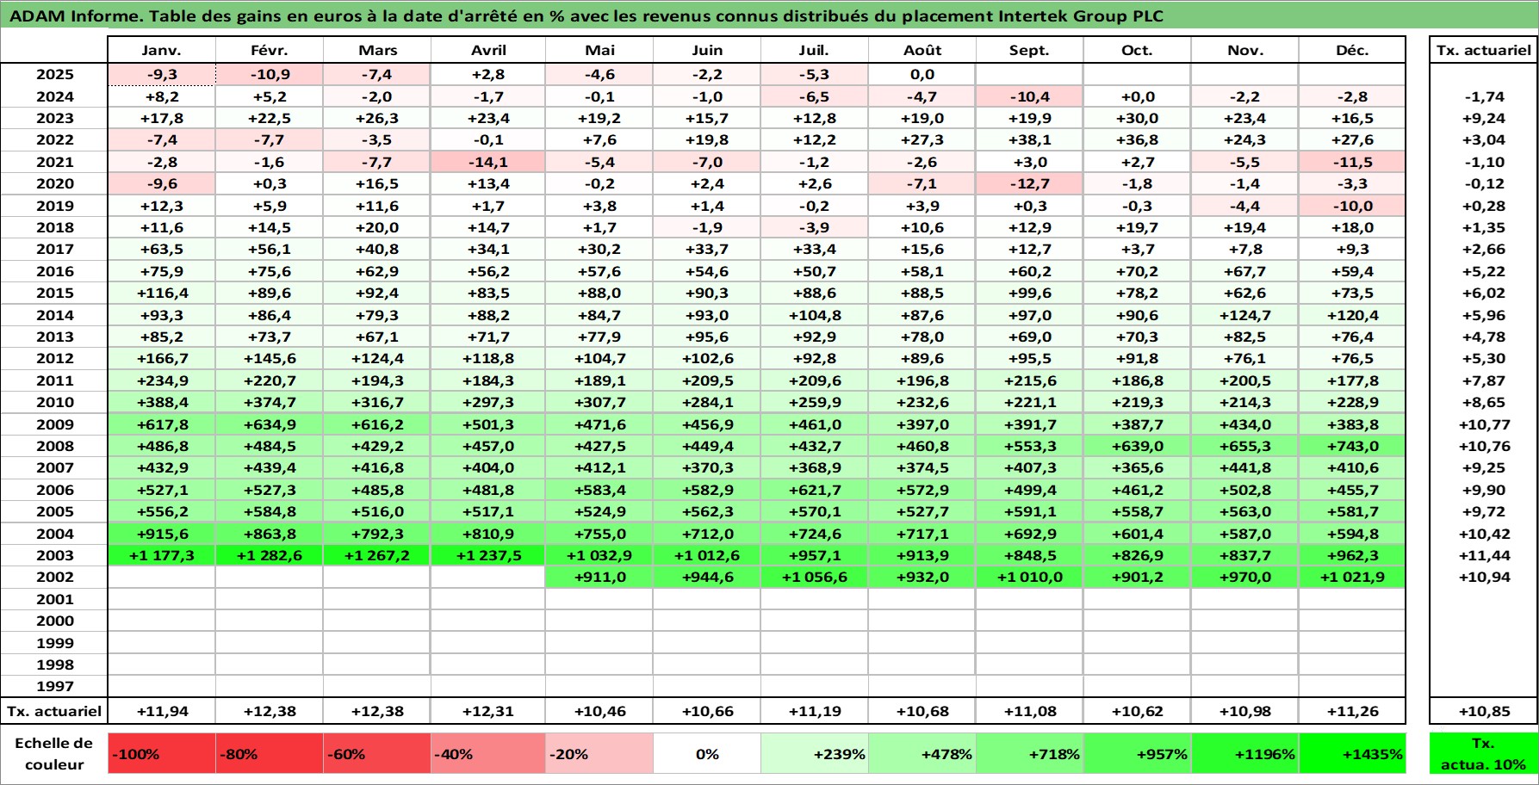The image size is (1539, 785).
Task: Select cell value +1 282,6
Action: pos(269,555)
